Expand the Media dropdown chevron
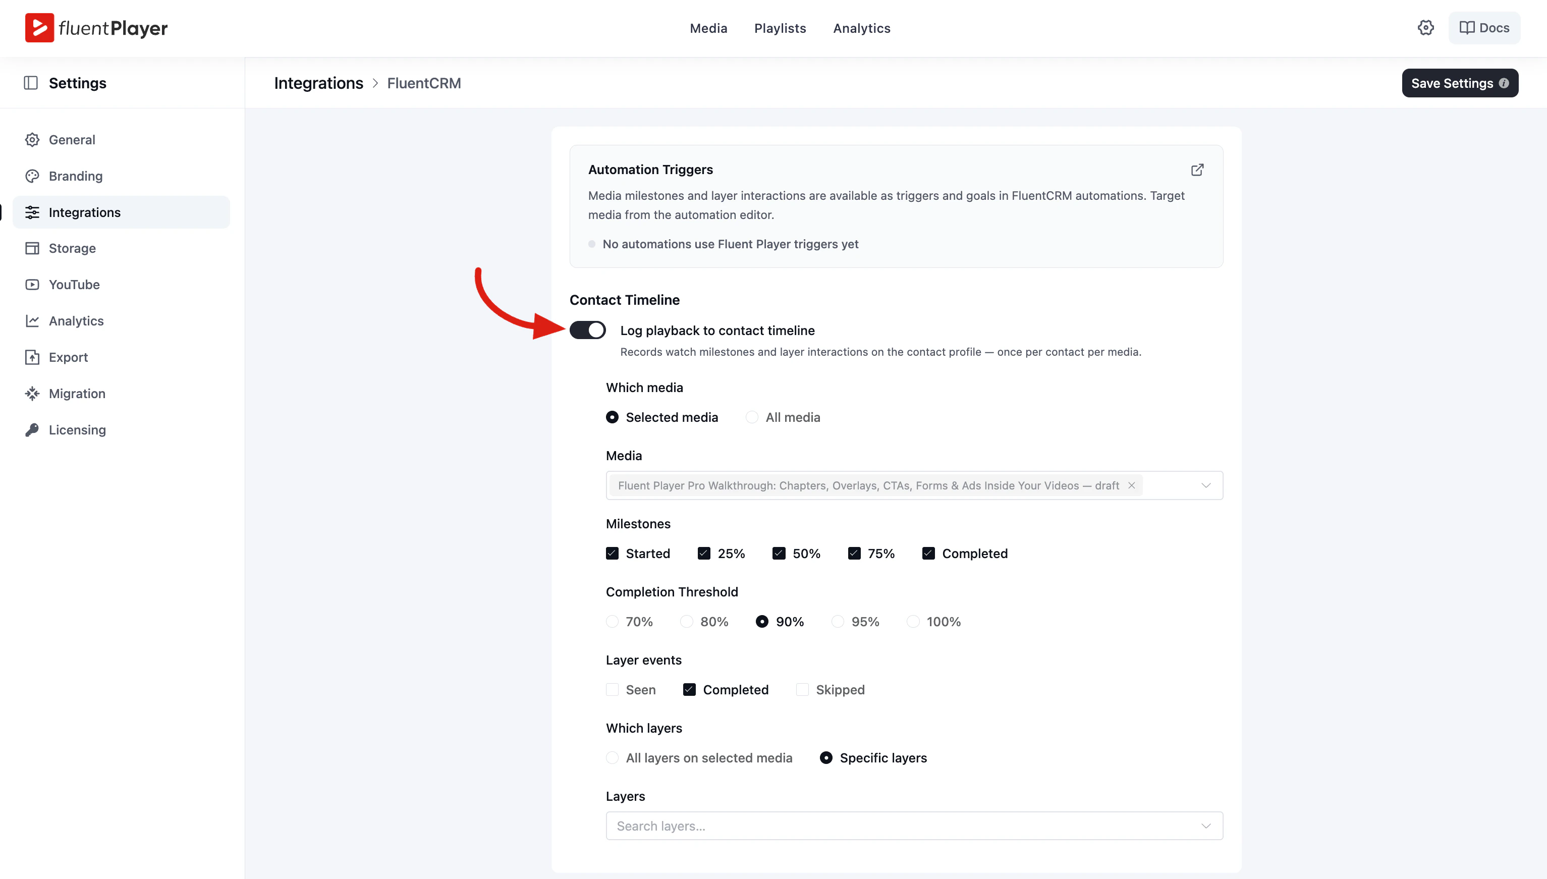 [x=1206, y=485]
